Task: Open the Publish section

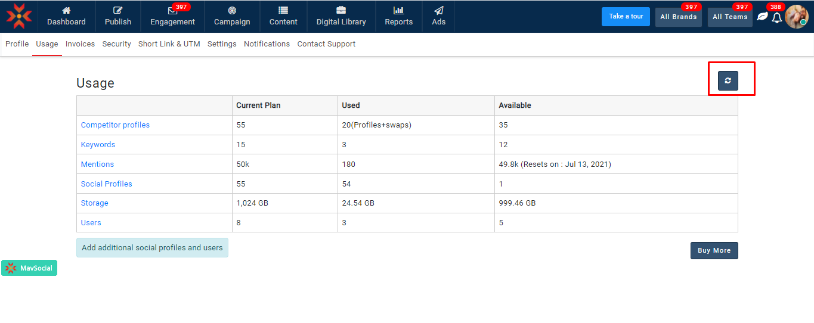Action: coord(117,11)
